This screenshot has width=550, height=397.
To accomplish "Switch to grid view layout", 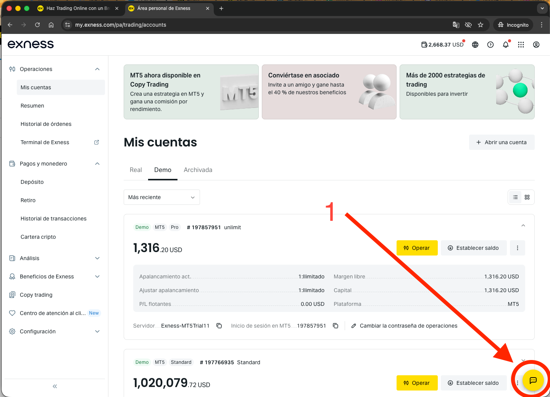I will point(527,197).
